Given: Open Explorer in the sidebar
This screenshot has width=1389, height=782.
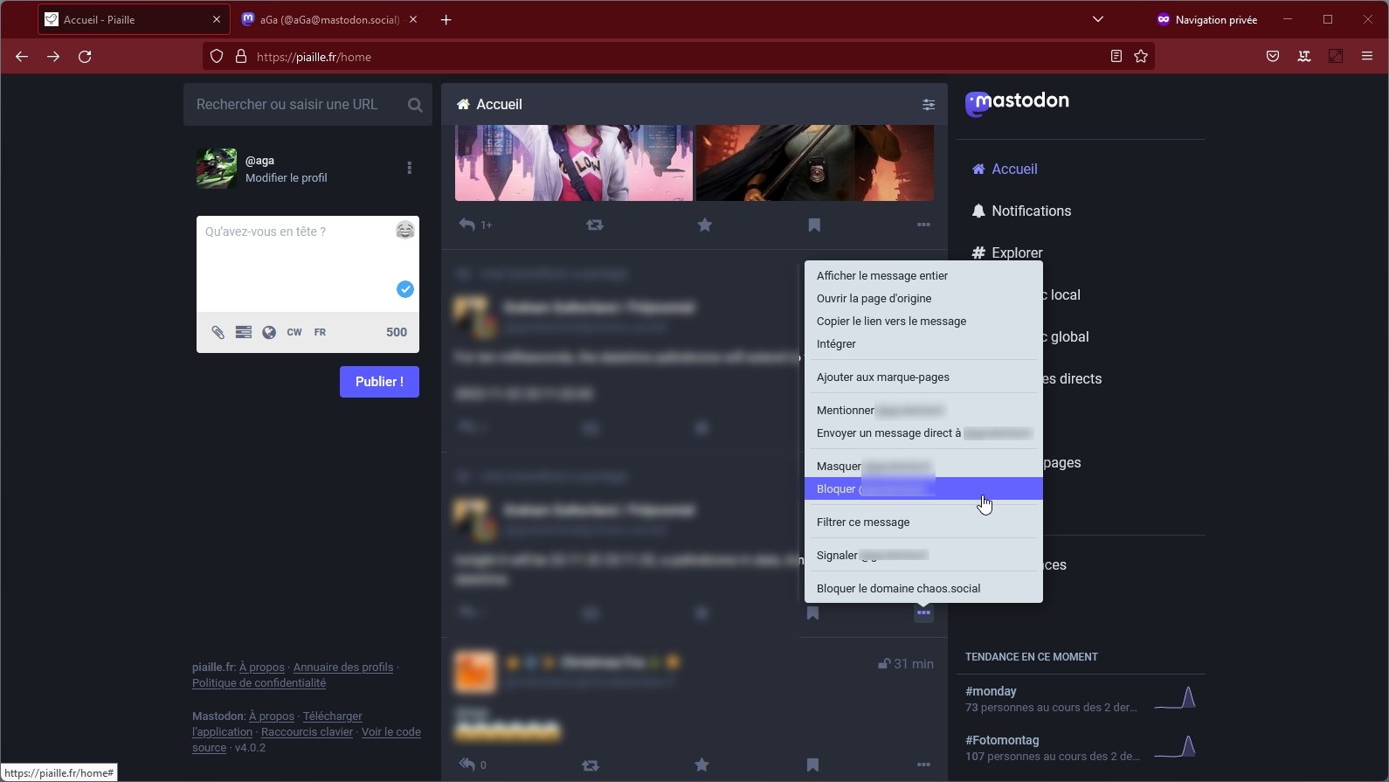Looking at the screenshot, I should tap(1007, 253).
